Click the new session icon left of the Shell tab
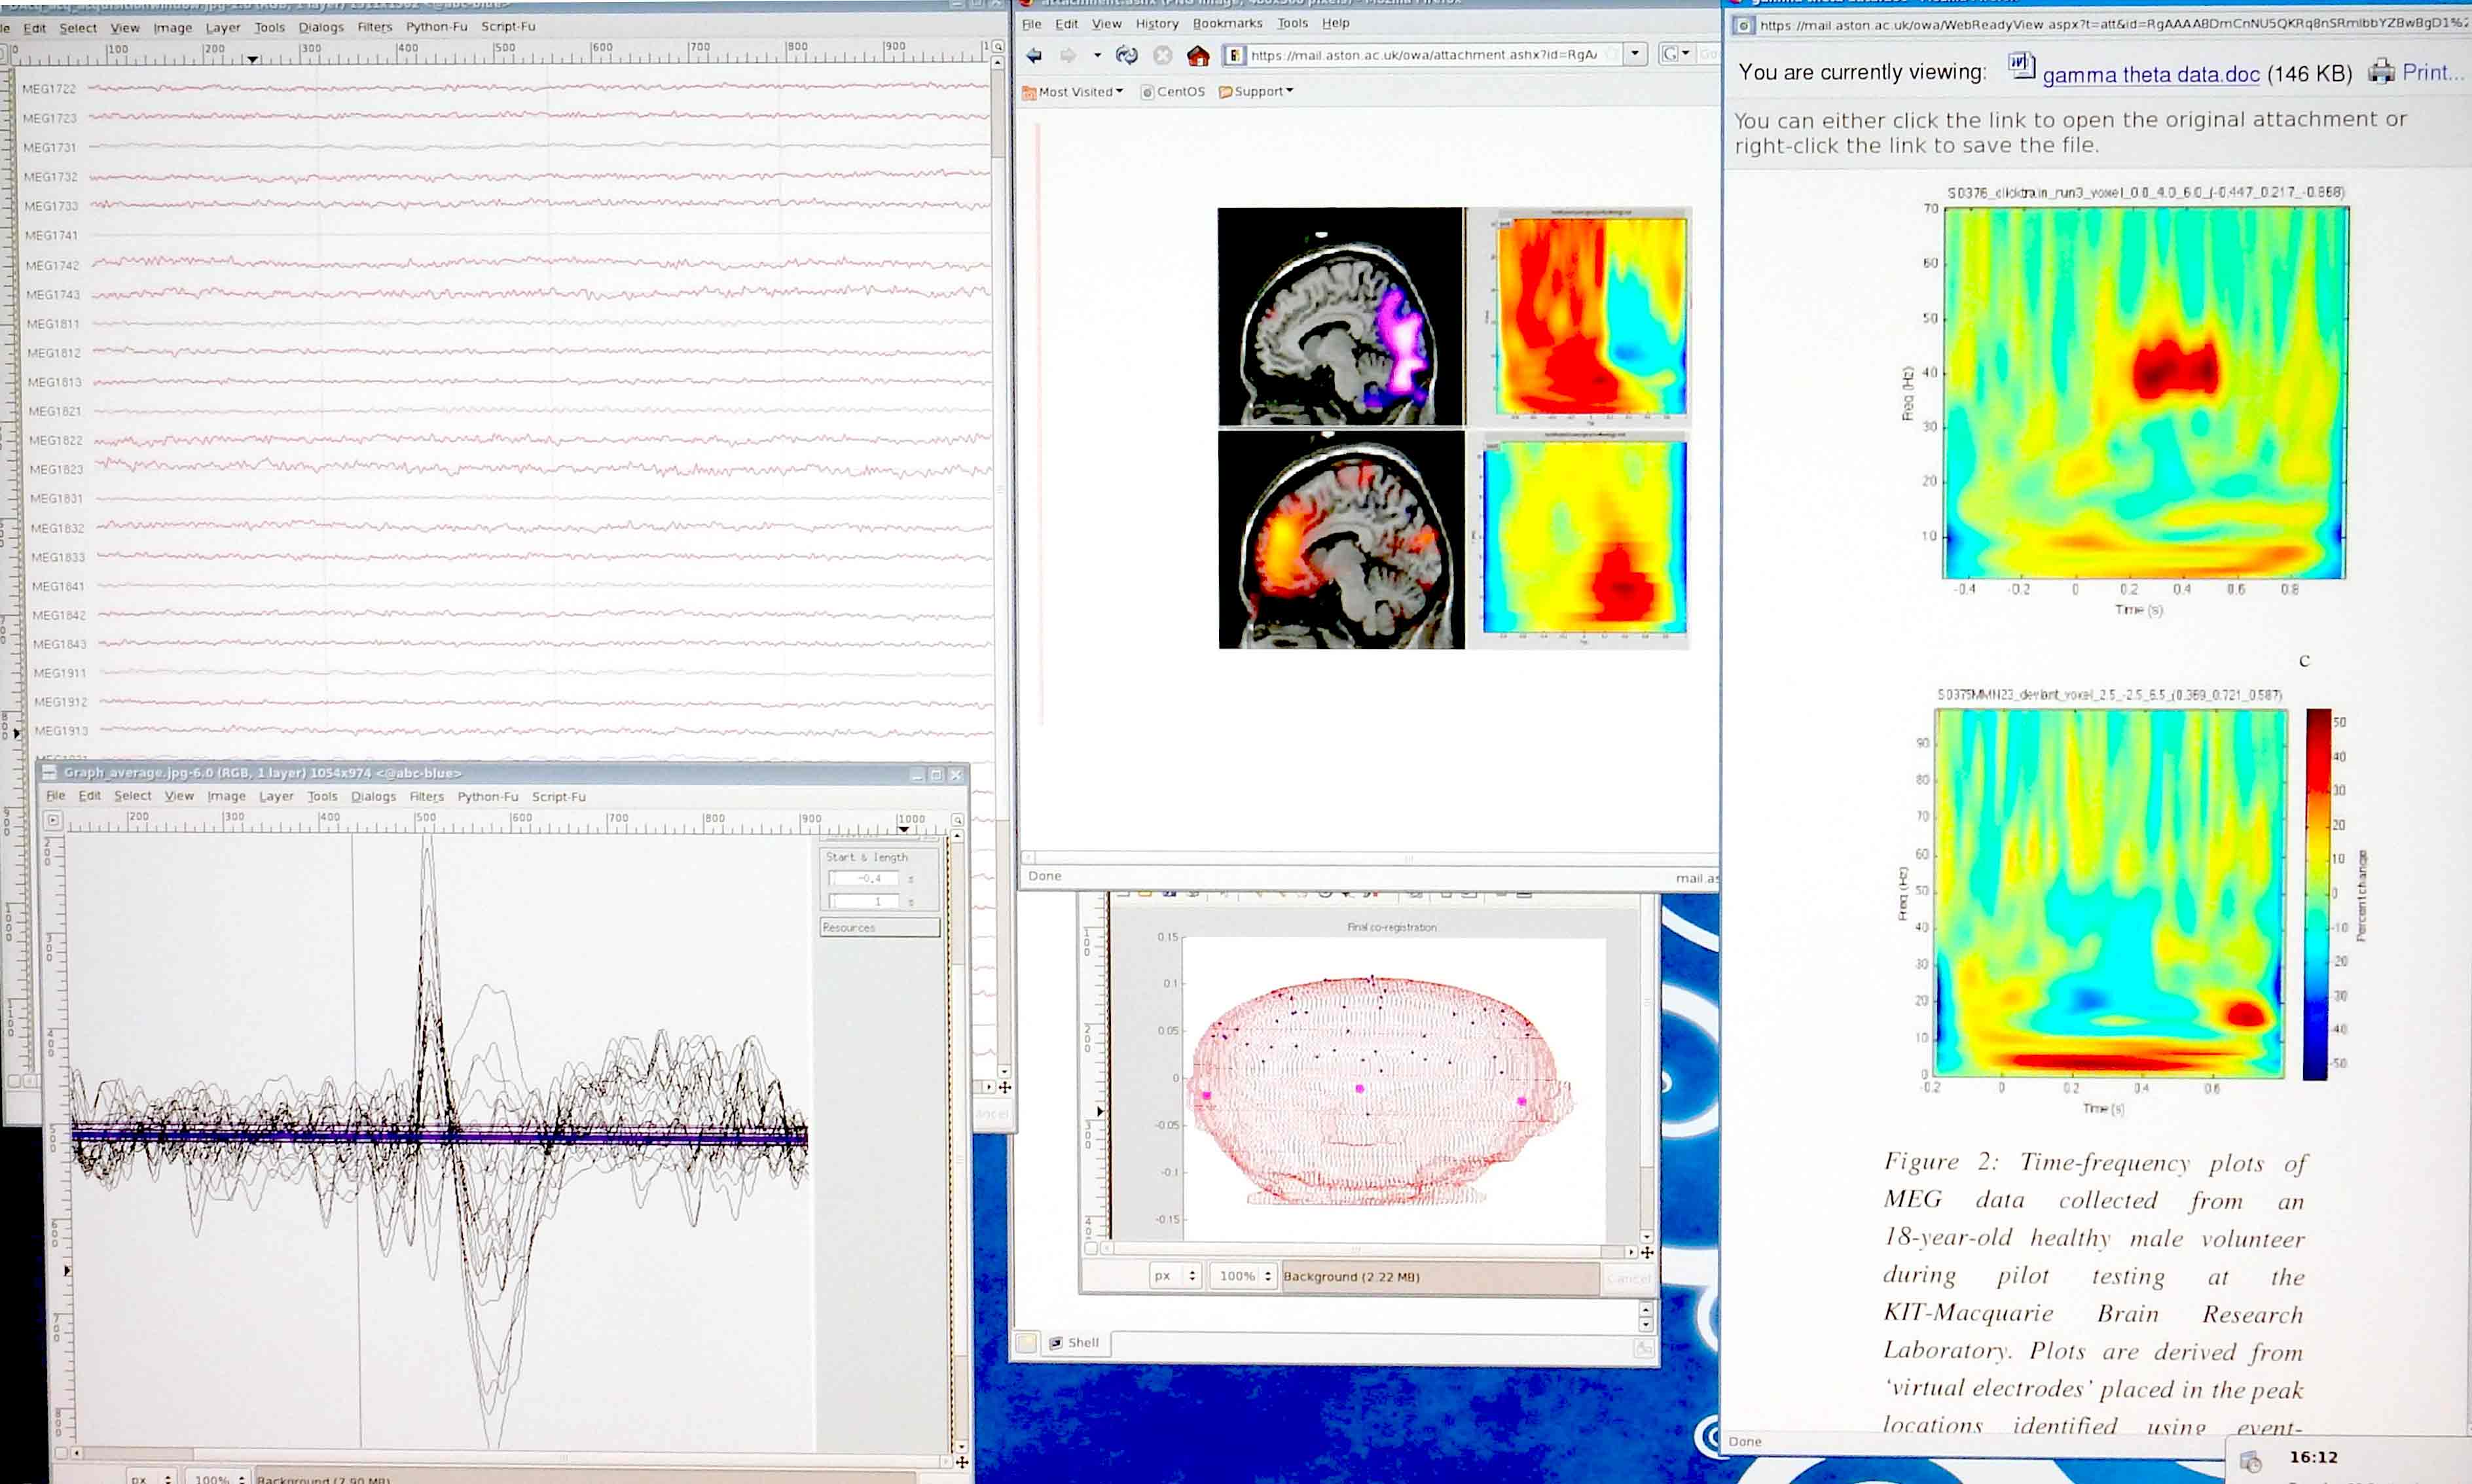The image size is (2472, 1484). [x=1027, y=1343]
